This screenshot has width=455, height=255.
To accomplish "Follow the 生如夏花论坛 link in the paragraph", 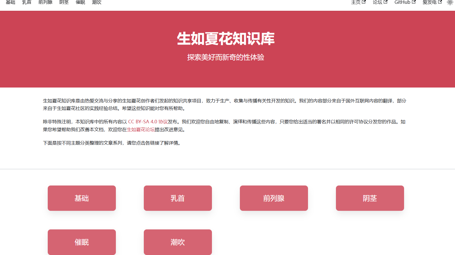I will [x=141, y=130].
